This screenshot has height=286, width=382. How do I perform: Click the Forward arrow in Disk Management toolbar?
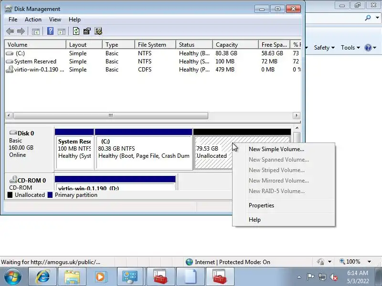point(21,31)
